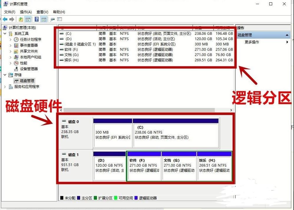Open the 查看(V) menu
This screenshot has width=294, height=210.
(x=42, y=12)
